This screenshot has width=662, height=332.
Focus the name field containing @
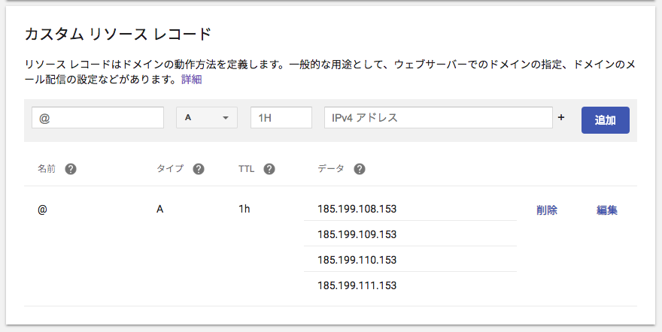pyautogui.click(x=98, y=118)
